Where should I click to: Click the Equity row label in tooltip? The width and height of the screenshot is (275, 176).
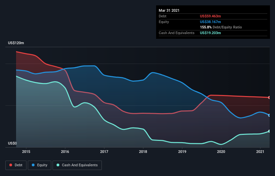click(164, 22)
